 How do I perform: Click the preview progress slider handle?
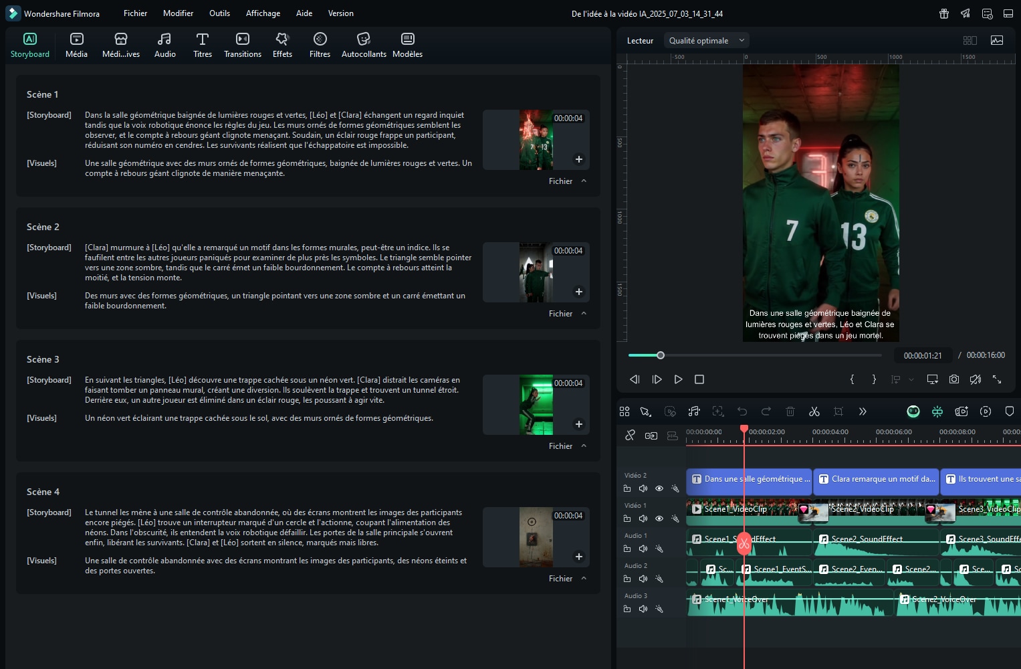click(661, 355)
